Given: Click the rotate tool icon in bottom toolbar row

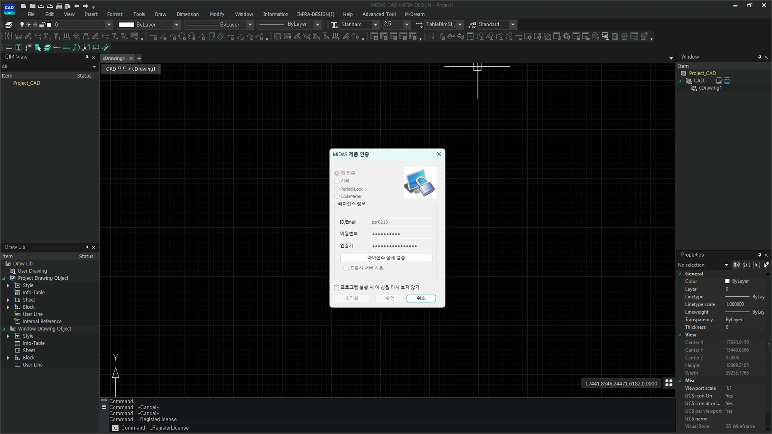Looking at the screenshot, I should pyautogui.click(x=76, y=47).
